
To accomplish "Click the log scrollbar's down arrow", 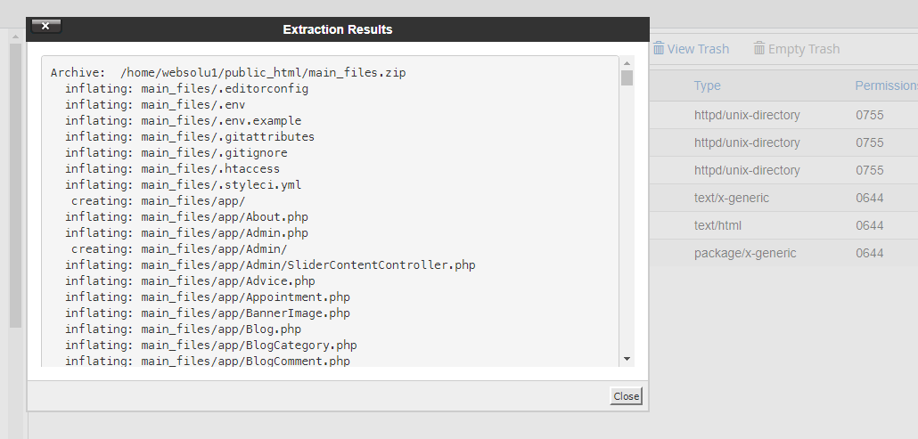I will point(627,358).
